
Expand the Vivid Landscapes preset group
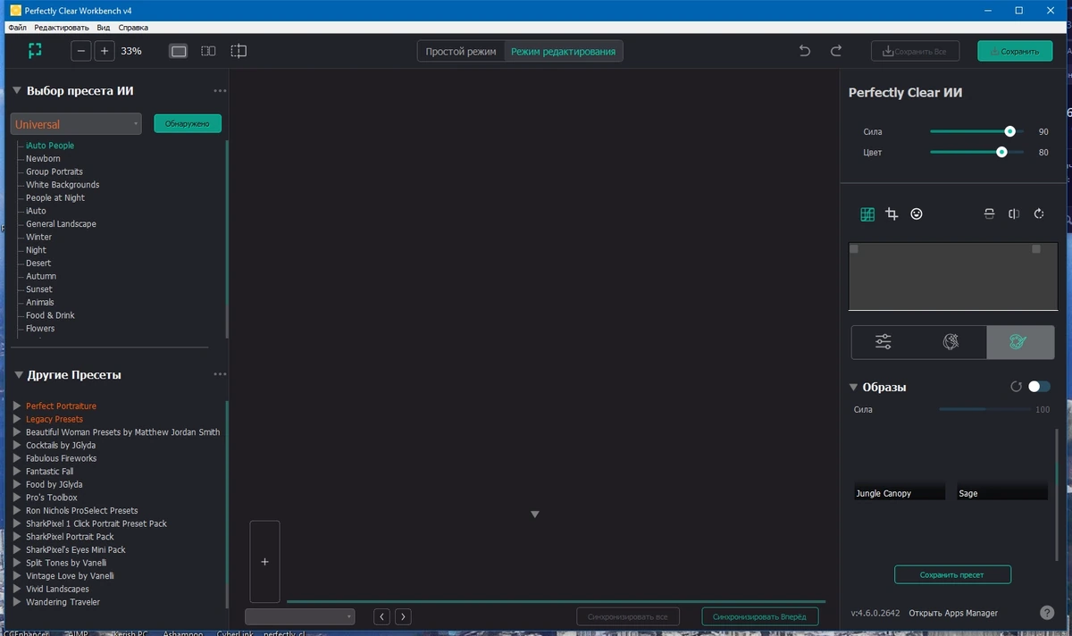17,590
